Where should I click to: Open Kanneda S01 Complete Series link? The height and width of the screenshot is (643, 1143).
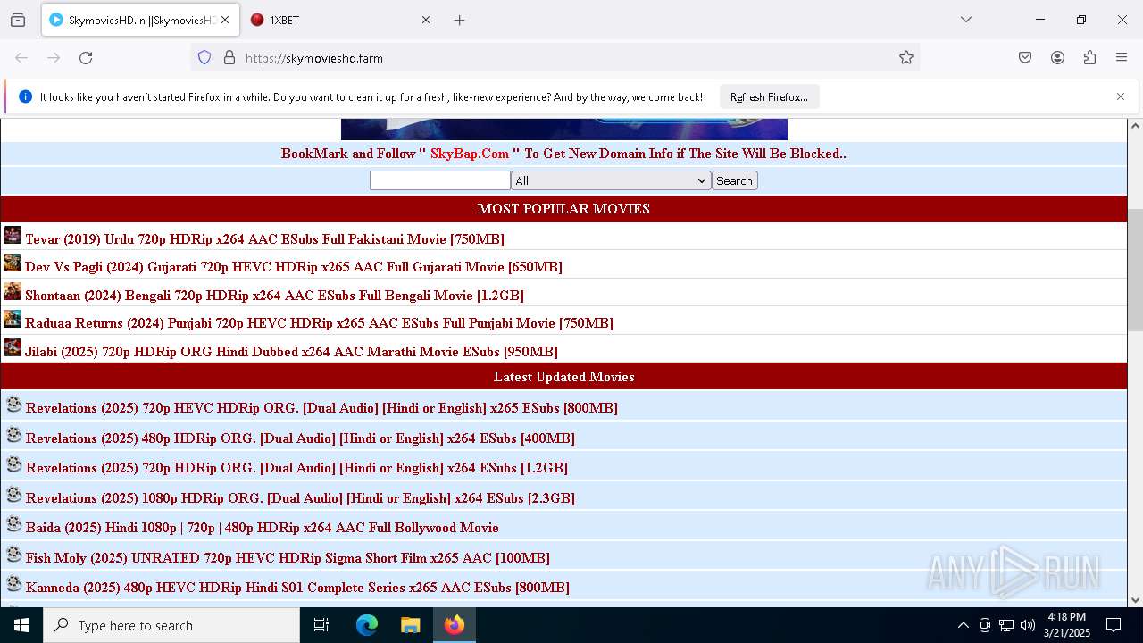[x=297, y=588]
